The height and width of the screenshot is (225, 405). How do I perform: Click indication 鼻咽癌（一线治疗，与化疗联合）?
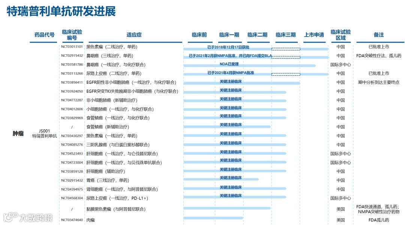pyautogui.click(x=116, y=65)
